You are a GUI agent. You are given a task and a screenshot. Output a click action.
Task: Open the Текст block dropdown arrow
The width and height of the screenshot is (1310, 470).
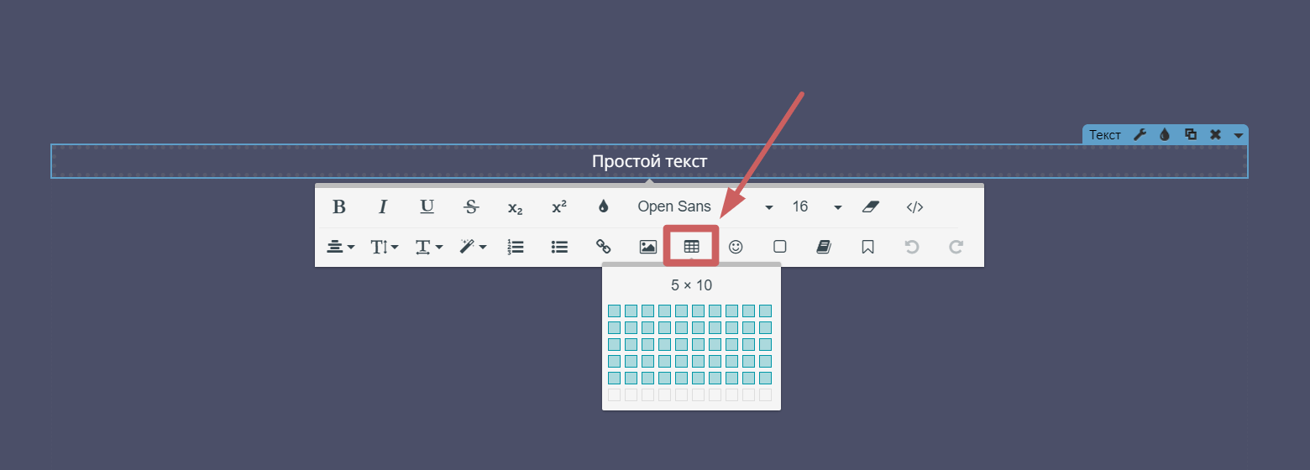pyautogui.click(x=1238, y=135)
